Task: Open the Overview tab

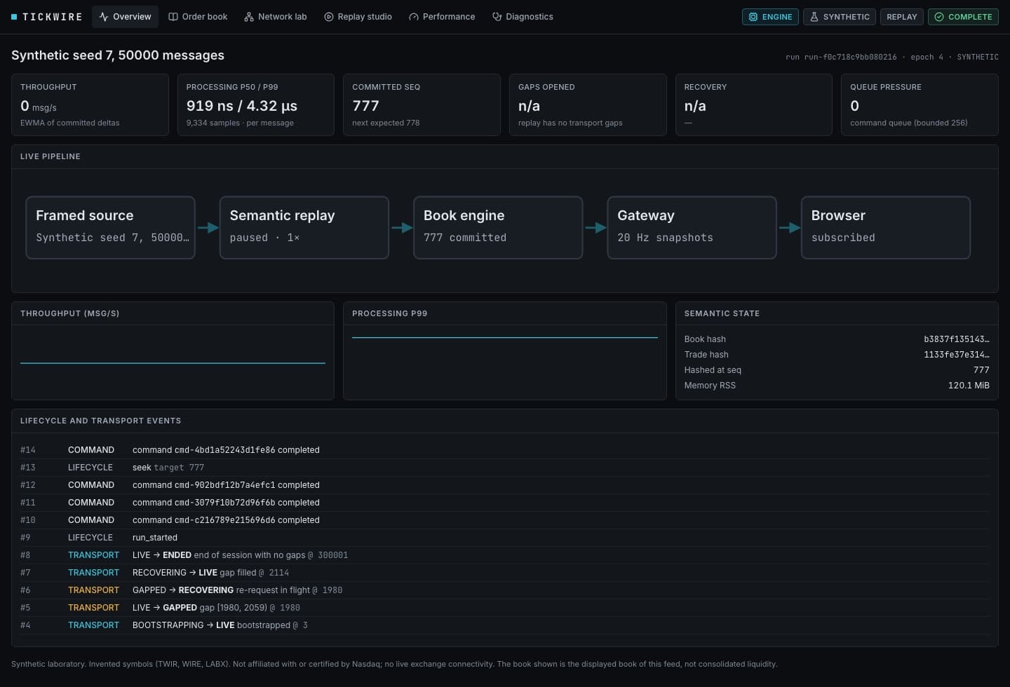Action: tap(125, 17)
